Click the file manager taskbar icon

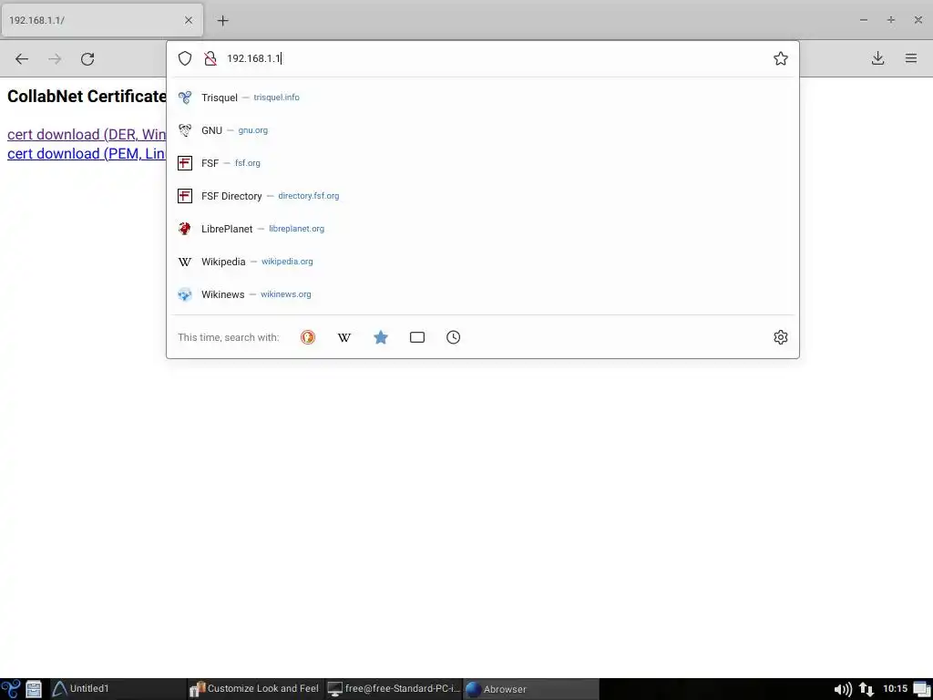34,689
